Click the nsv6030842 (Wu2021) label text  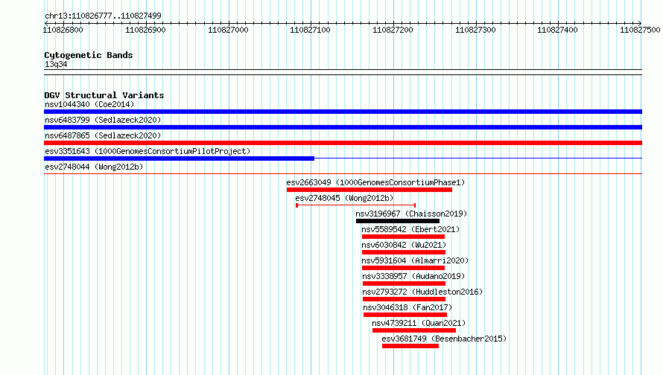point(404,245)
